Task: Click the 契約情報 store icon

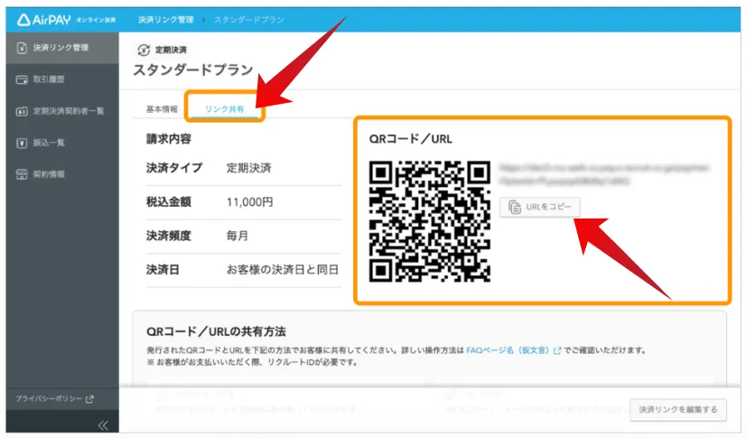Action: [22, 174]
